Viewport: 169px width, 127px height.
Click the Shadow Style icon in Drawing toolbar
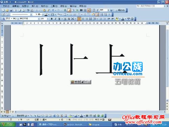point(98,116)
